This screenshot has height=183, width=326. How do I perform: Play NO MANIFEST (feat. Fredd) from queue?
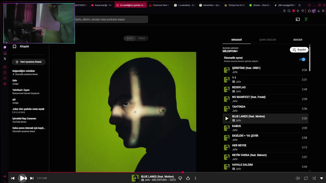tap(265, 99)
